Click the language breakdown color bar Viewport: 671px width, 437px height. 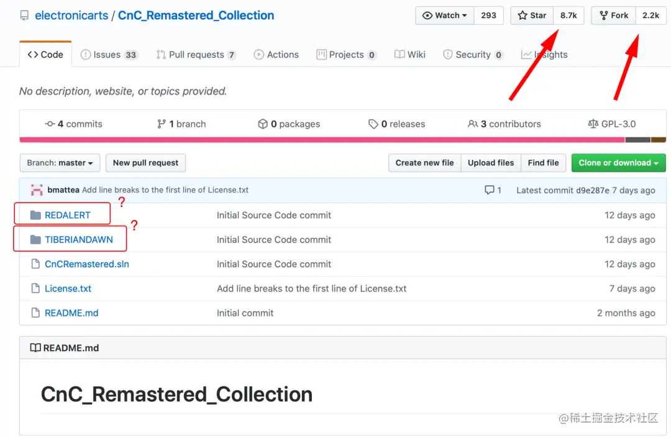[342, 140]
